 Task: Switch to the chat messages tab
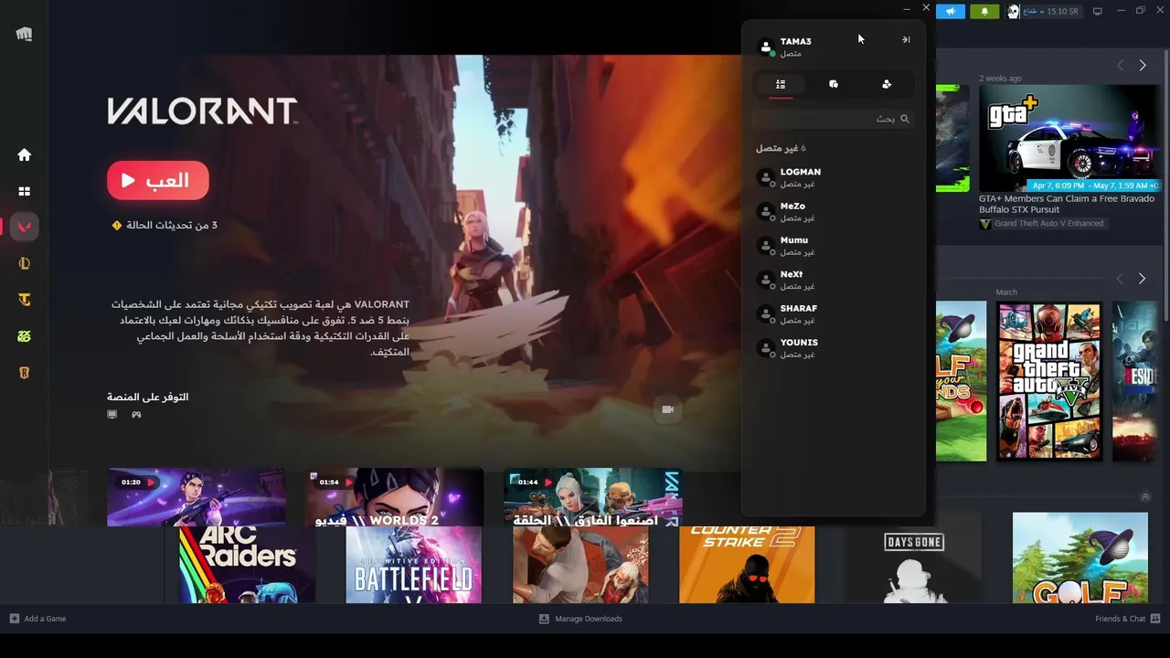point(834,84)
